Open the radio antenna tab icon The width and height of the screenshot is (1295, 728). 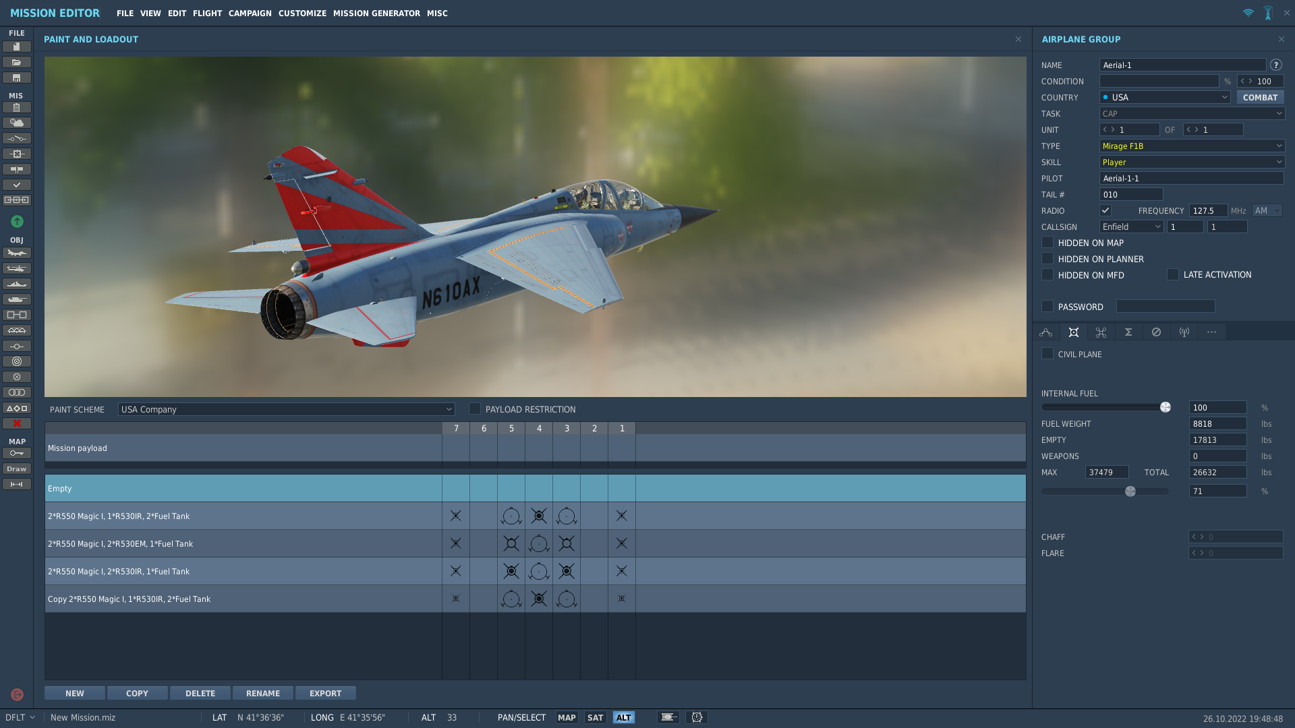point(1184,332)
